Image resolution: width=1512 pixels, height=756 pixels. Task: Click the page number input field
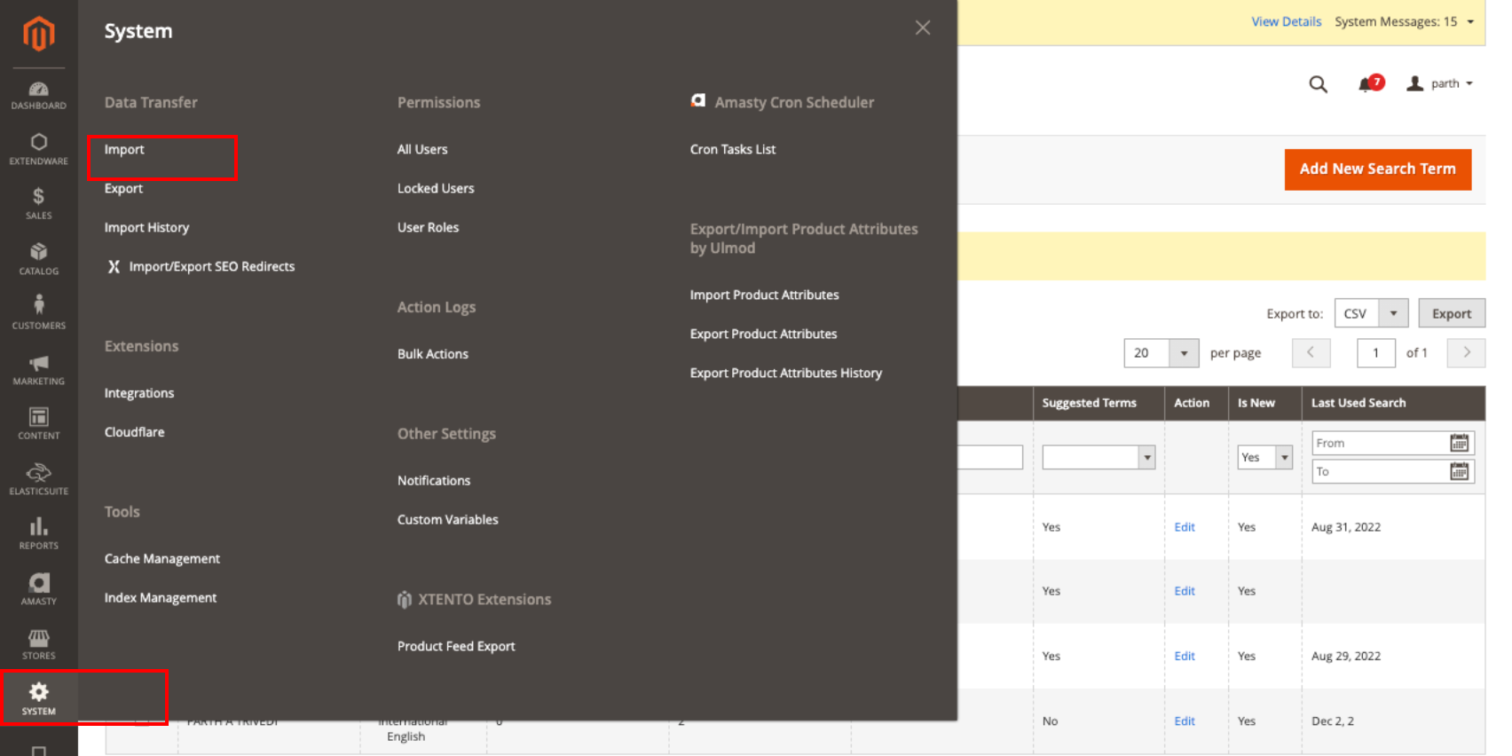tap(1376, 353)
